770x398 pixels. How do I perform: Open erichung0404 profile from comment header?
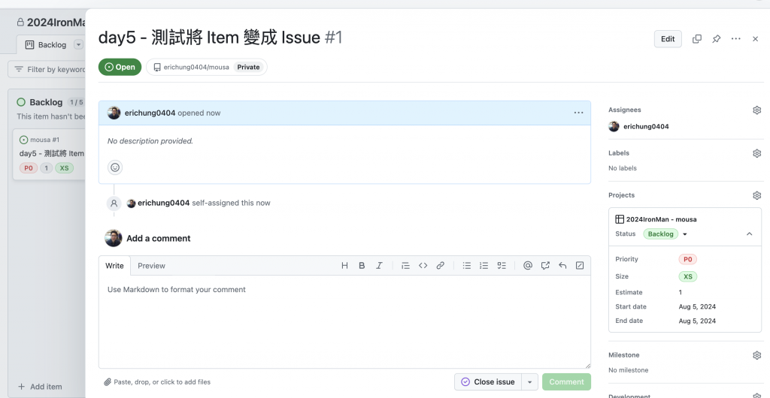150,113
